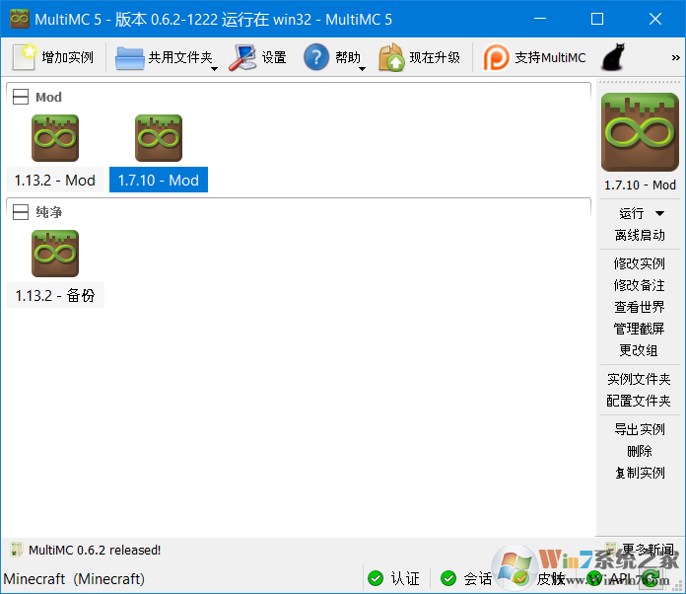This screenshot has width=686, height=594.
Task: Expand the toolbar overflow chevron
Action: pyautogui.click(x=675, y=57)
